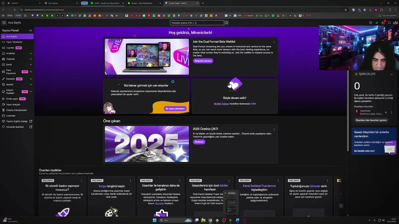Image resolution: width=399 pixels, height=224 pixels.
Task: Open Uyarılar in the sidebar
Action: click(17, 48)
